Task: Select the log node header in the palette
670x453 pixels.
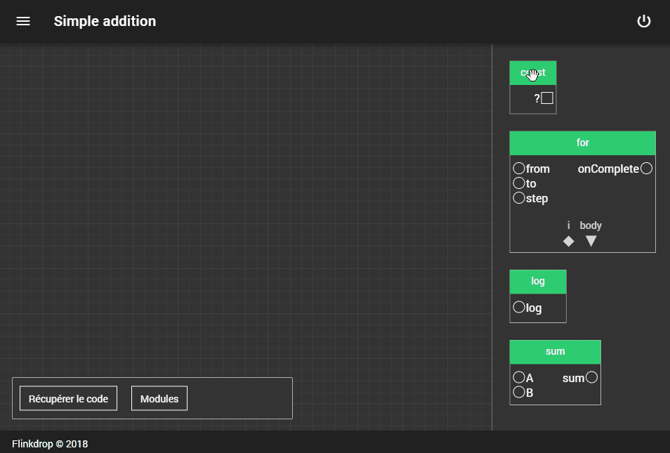Action: [x=537, y=281]
